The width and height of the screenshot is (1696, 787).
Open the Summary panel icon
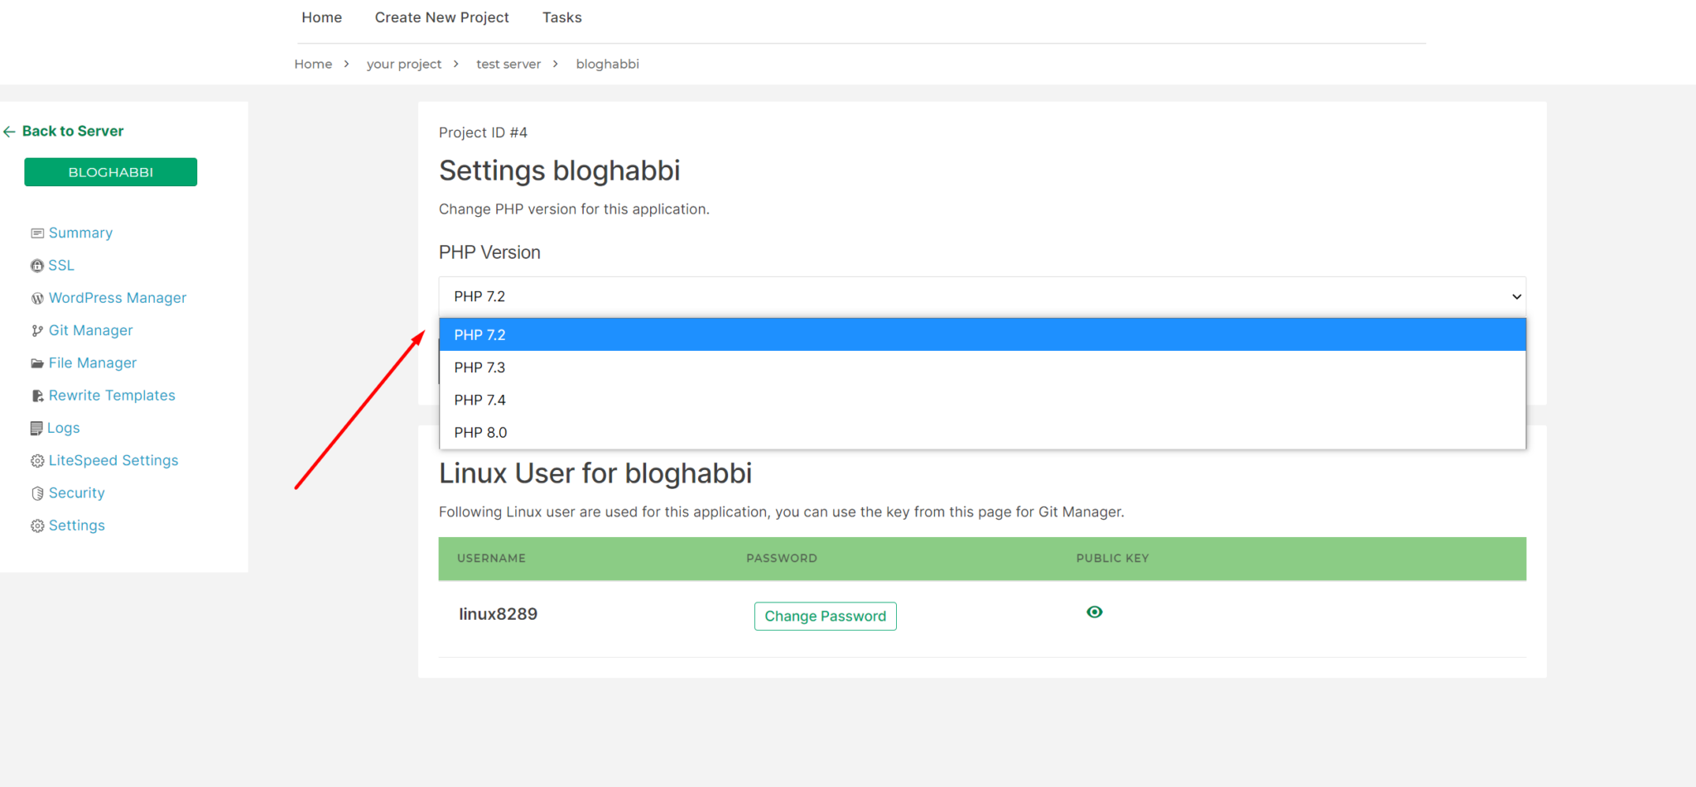point(37,233)
